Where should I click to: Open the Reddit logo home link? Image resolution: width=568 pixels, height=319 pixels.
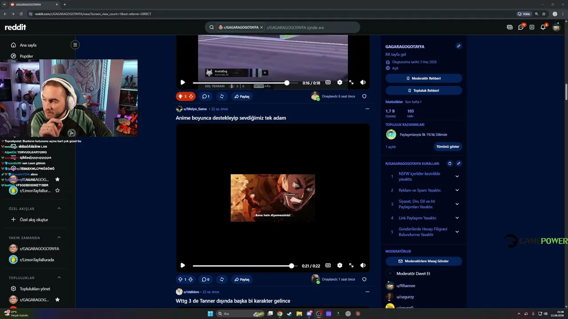point(16,27)
